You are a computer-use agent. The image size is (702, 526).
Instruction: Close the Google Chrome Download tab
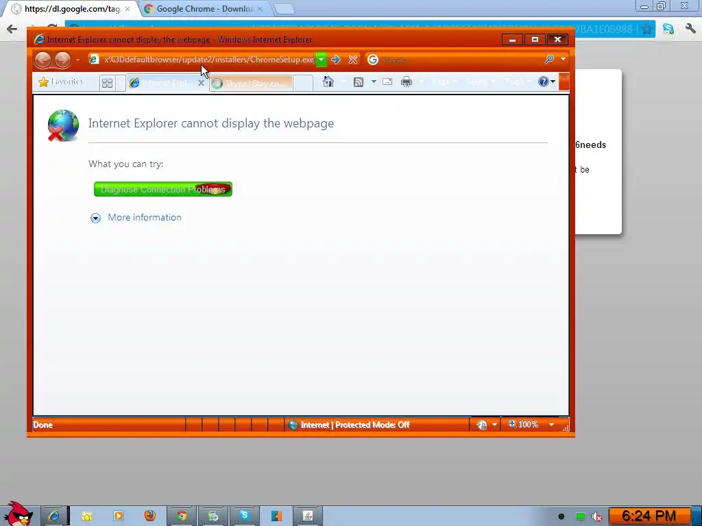click(x=260, y=9)
